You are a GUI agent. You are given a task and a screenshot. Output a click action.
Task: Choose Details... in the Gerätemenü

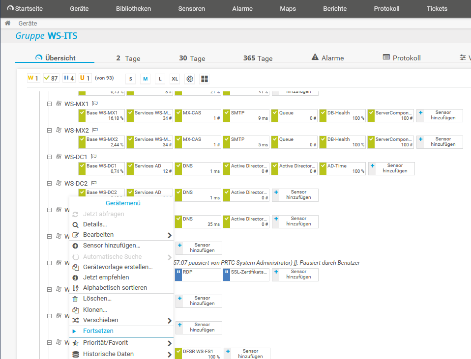pos(121,224)
